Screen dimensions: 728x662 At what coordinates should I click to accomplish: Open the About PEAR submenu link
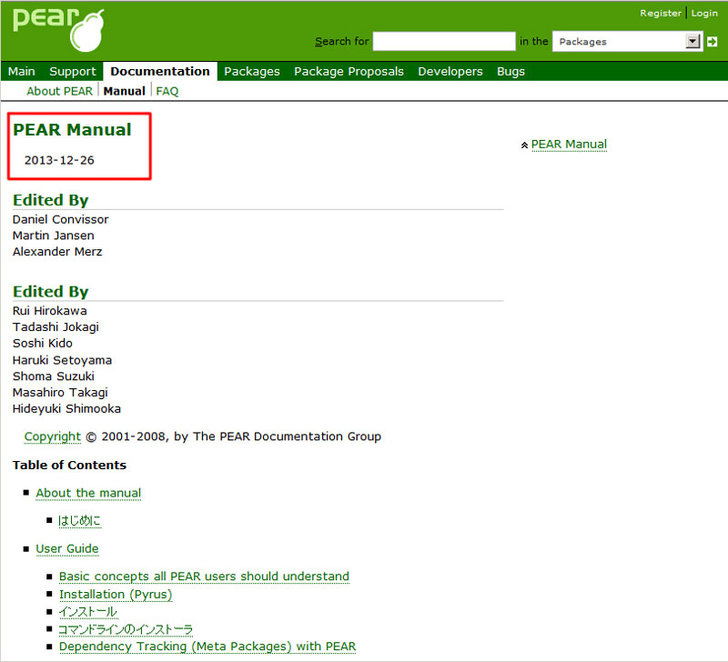point(59,91)
